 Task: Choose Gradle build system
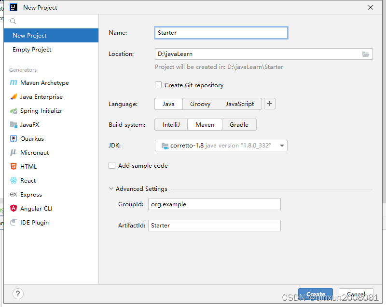pyautogui.click(x=239, y=125)
